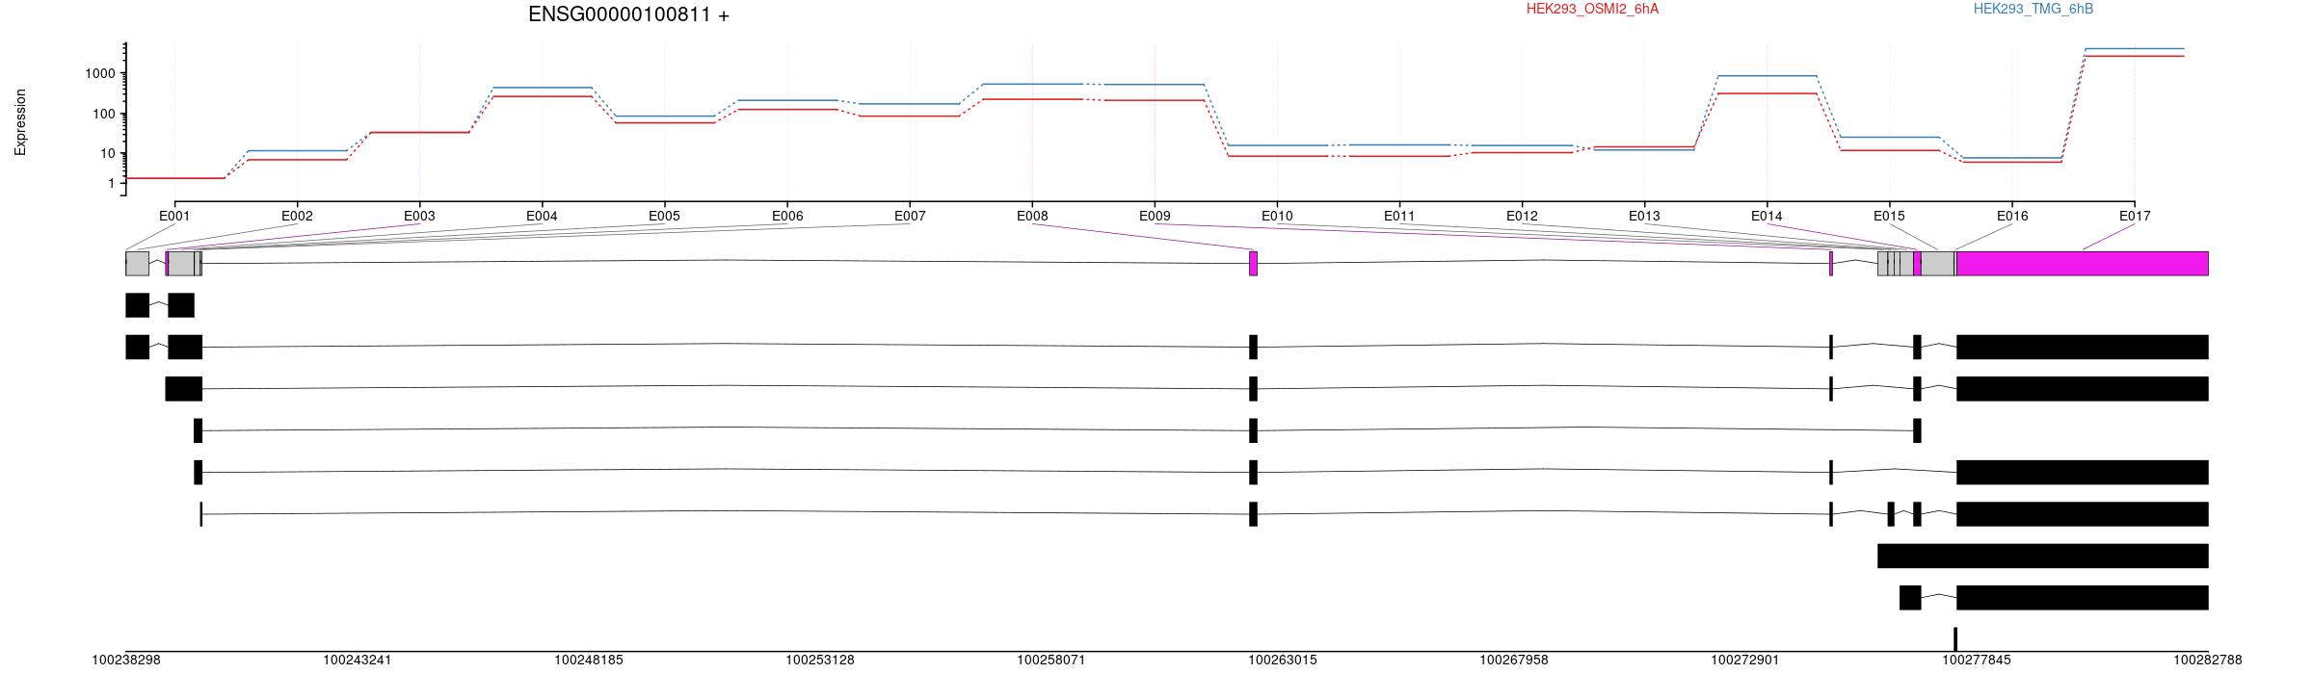Click exon label E013

pos(1644,216)
